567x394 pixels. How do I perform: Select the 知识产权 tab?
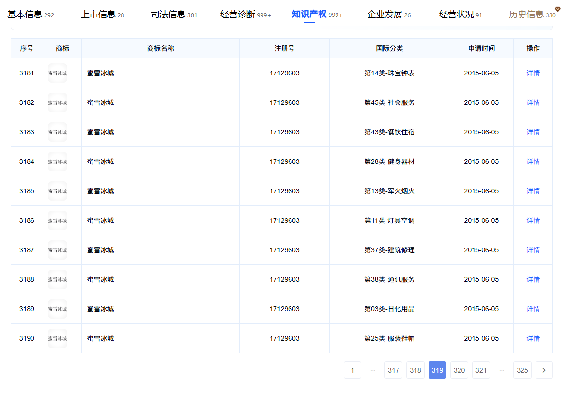pyautogui.click(x=317, y=15)
